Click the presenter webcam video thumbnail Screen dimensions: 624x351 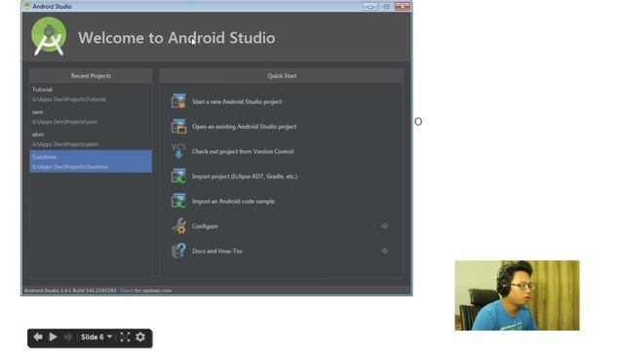pos(517,295)
